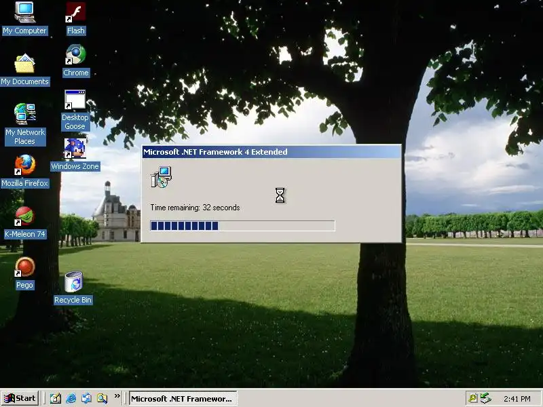
Task: Click the Microsoft .NET Framework taskbar button
Action: (x=183, y=399)
